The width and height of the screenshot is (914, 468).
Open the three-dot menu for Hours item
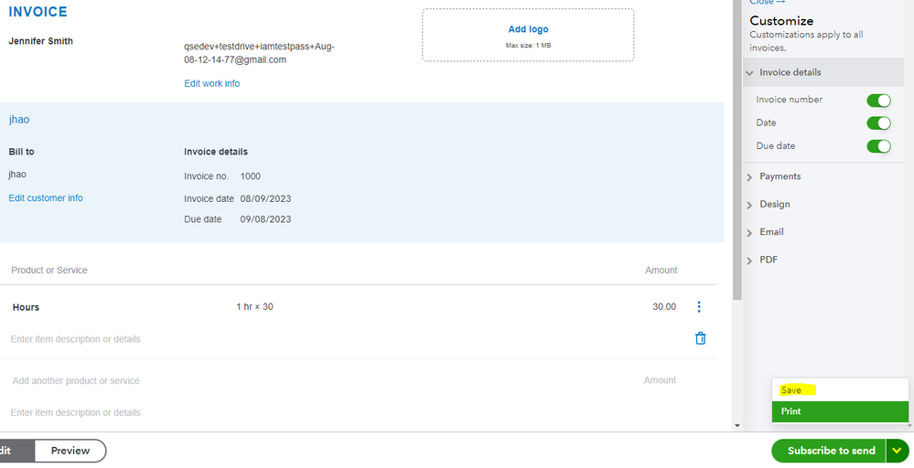point(699,307)
